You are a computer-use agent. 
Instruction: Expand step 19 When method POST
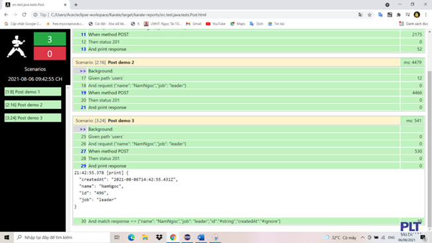[236, 92]
